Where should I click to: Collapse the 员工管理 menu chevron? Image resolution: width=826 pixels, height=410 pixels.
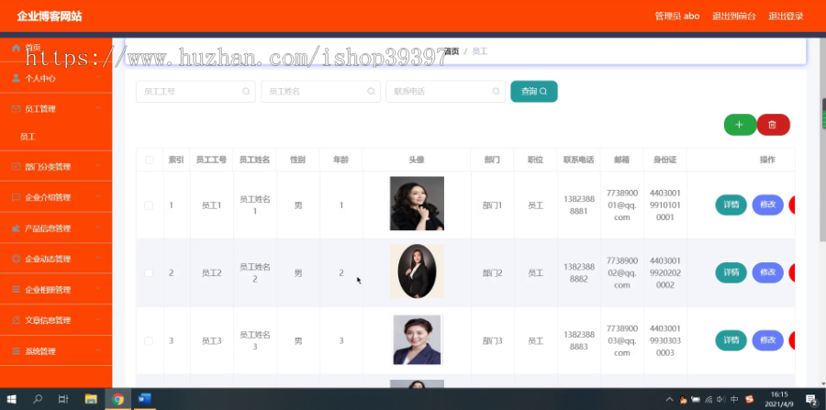click(98, 108)
